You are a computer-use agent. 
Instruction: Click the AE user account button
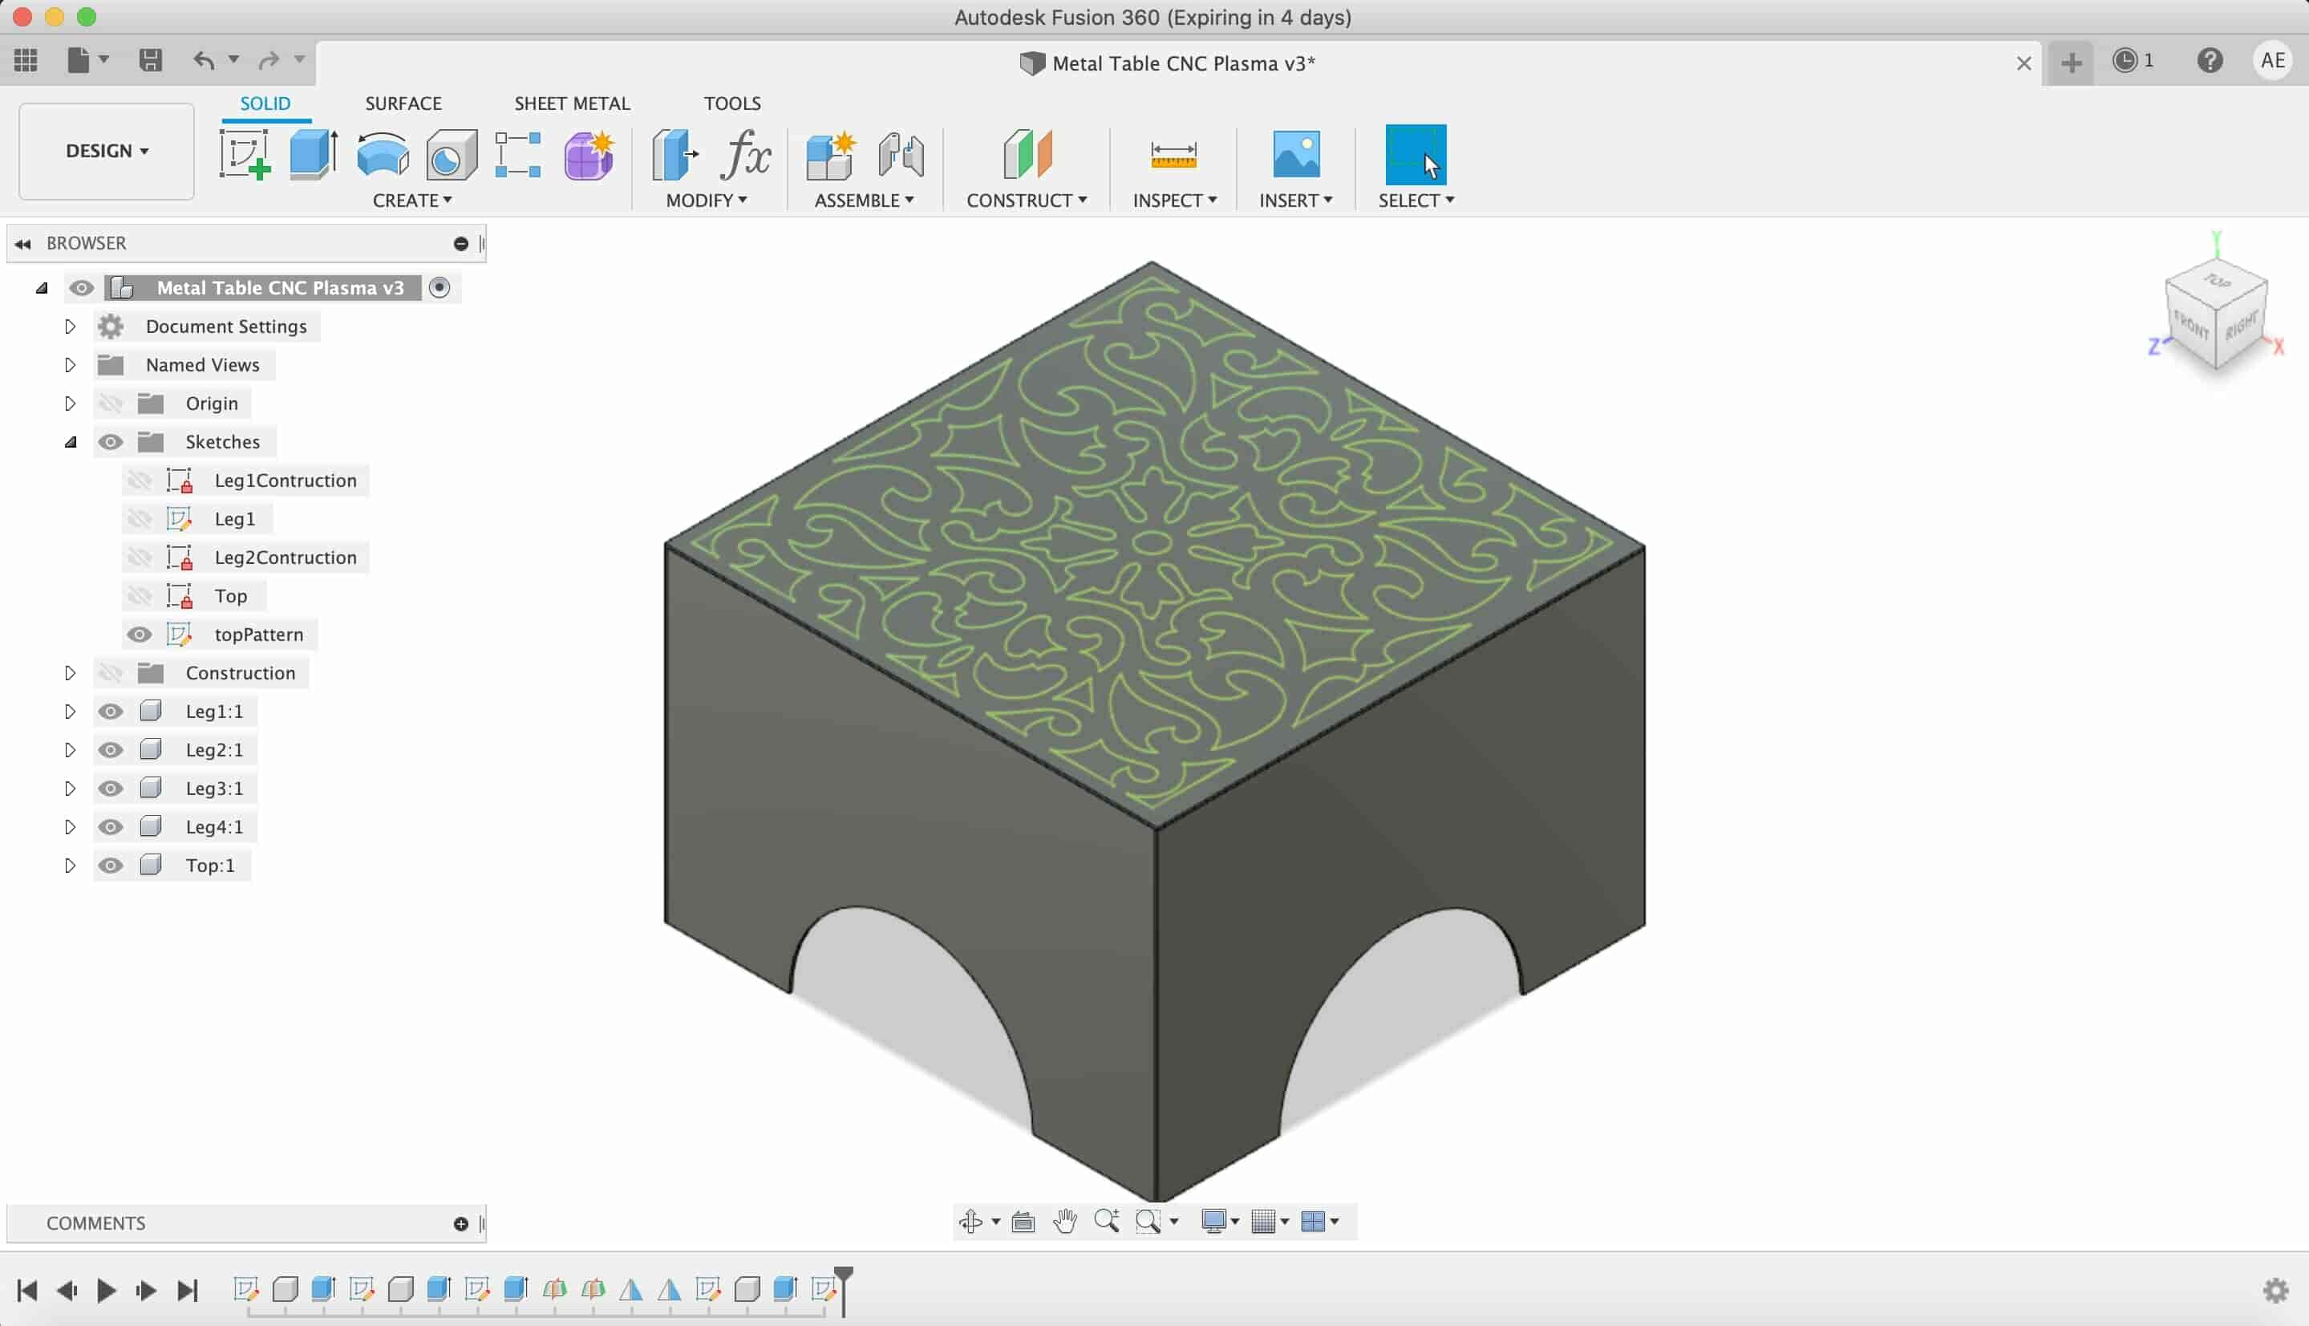(2273, 60)
